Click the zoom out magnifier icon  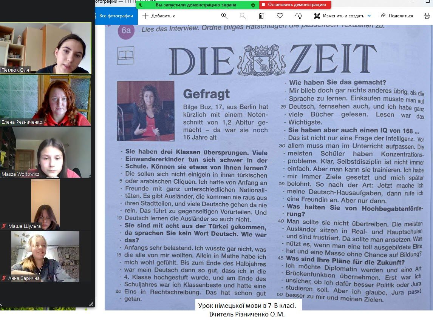[243, 16]
